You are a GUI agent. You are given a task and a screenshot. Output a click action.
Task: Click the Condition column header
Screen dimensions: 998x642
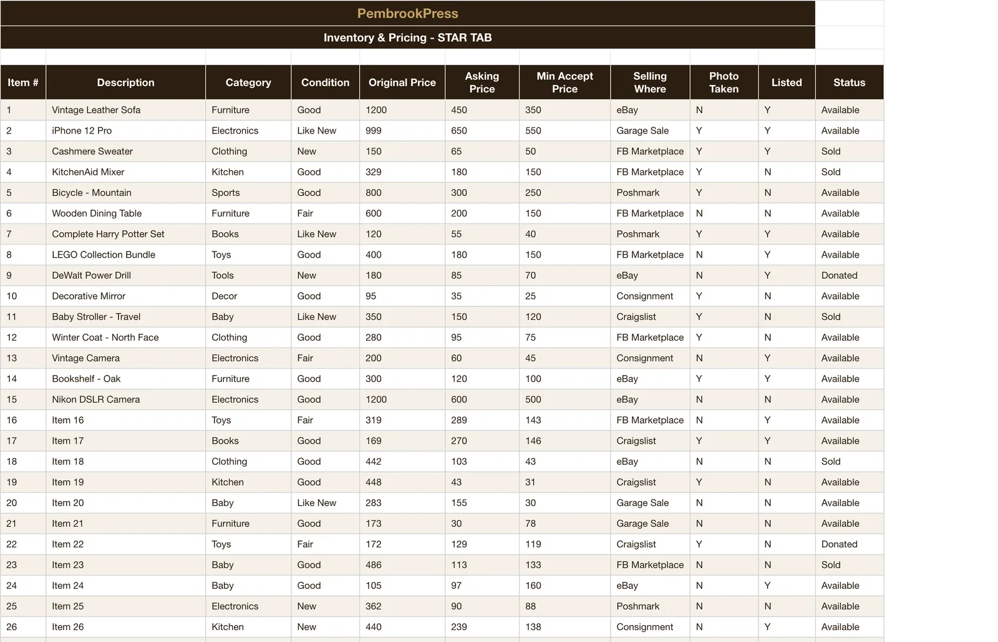[x=325, y=82]
